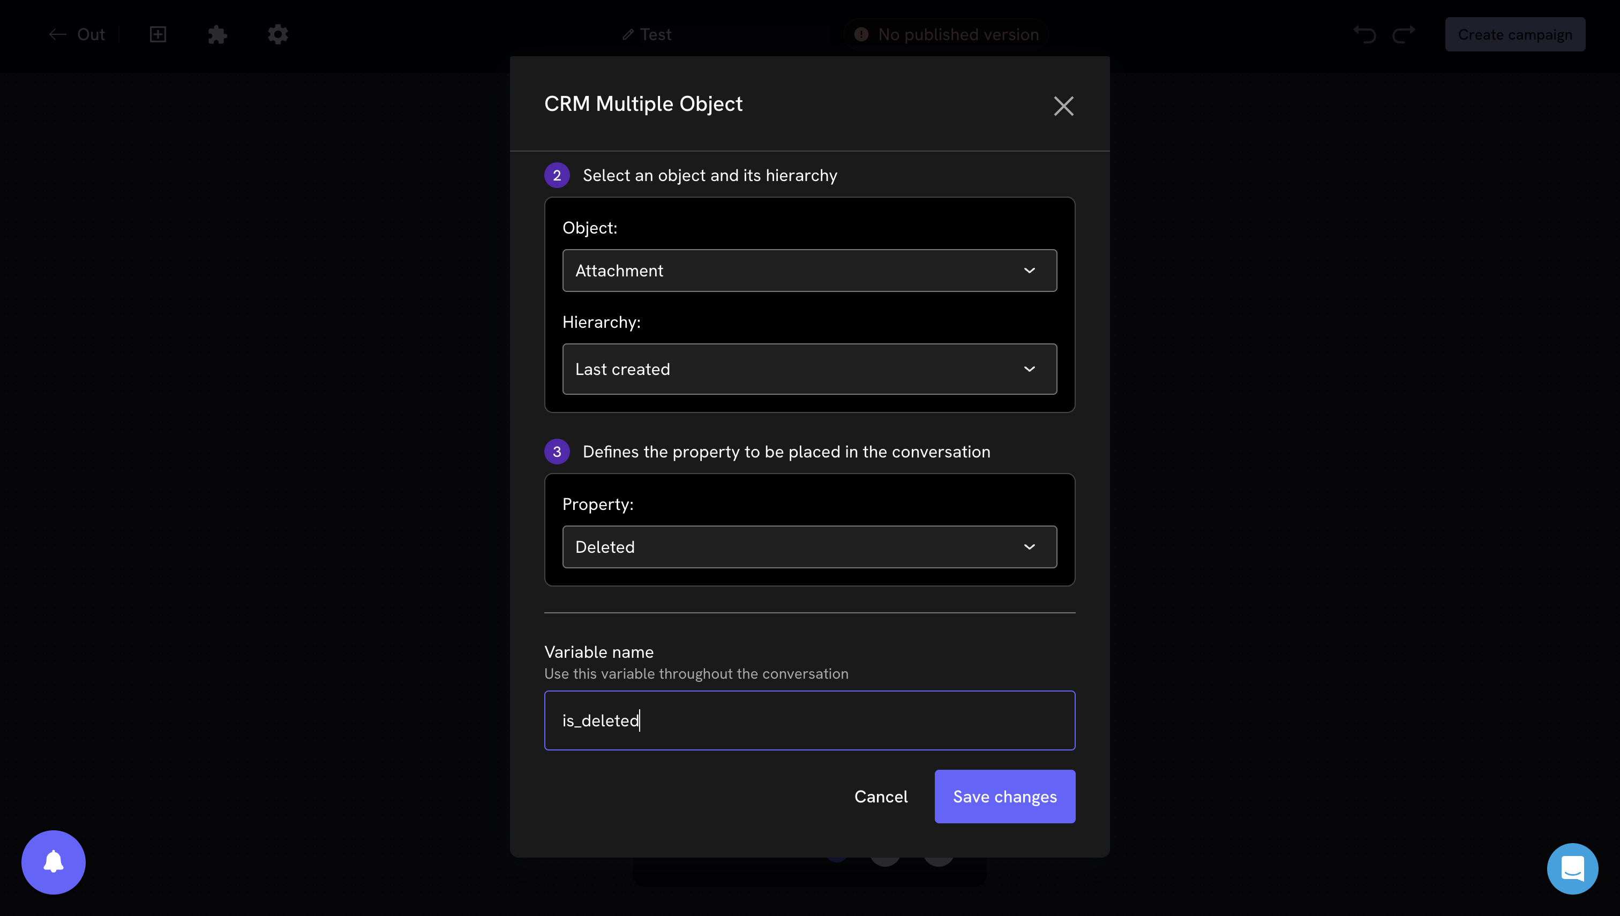Click the add block plus-square icon
Screen dimensions: 1620x916
[x=158, y=35]
